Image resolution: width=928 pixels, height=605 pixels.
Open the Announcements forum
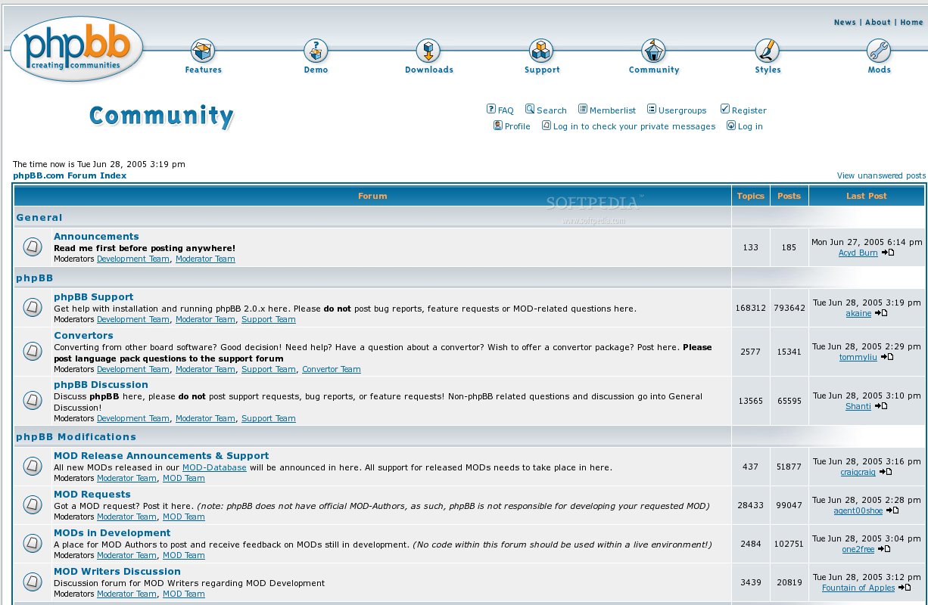[x=96, y=237]
